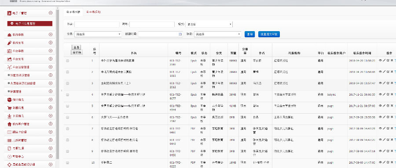Tick the checkbox for book row 8
This screenshot has height=168, width=396.
[x=67, y=140]
